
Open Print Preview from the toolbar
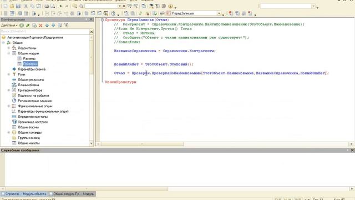click(x=53, y=6)
